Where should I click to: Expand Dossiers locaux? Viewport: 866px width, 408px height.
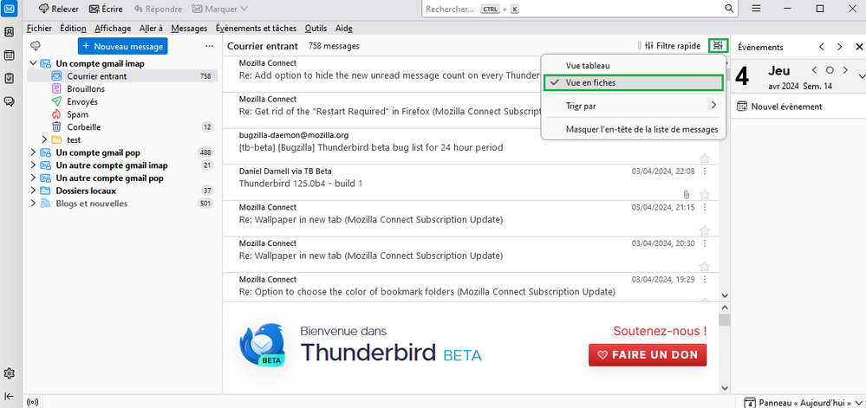(33, 191)
